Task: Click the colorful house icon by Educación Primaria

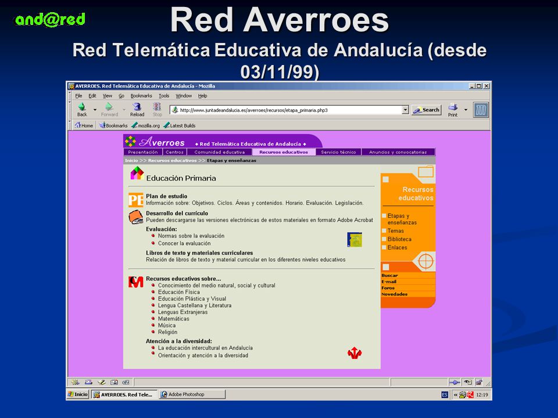Action: 137,174
